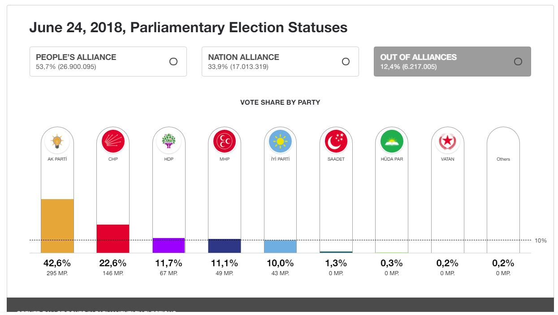Click the AK Parti light bulb logo
The width and height of the screenshot is (558, 315).
(57, 142)
